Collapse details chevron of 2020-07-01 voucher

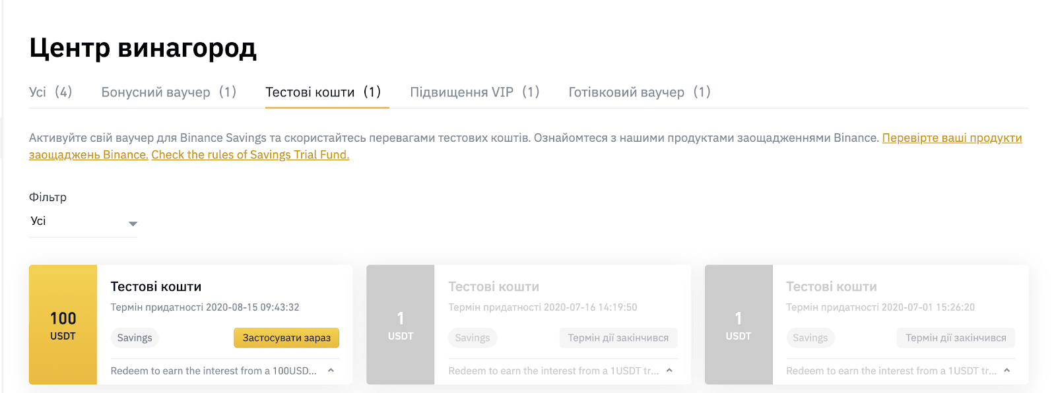click(x=1007, y=371)
